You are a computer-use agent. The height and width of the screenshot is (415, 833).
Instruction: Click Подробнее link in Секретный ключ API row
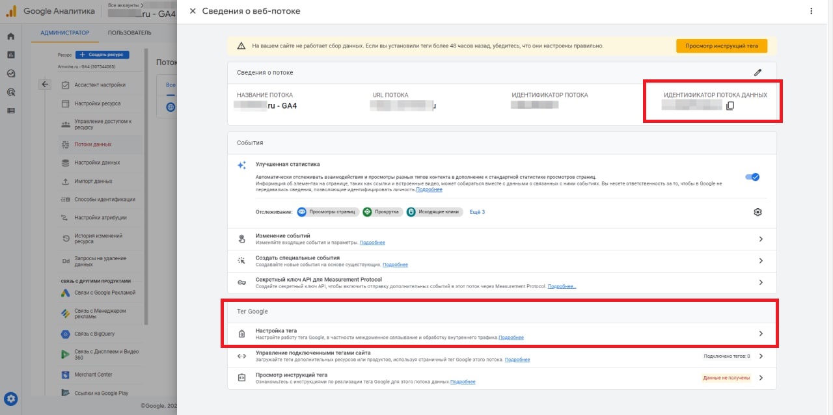tap(562, 286)
